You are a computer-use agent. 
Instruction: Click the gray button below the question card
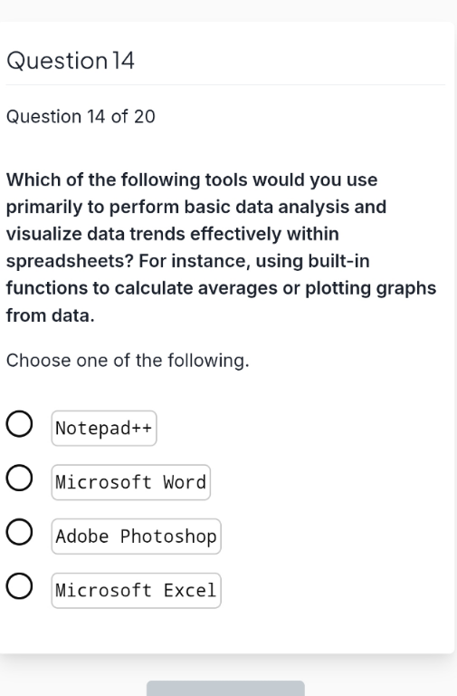tap(225, 689)
